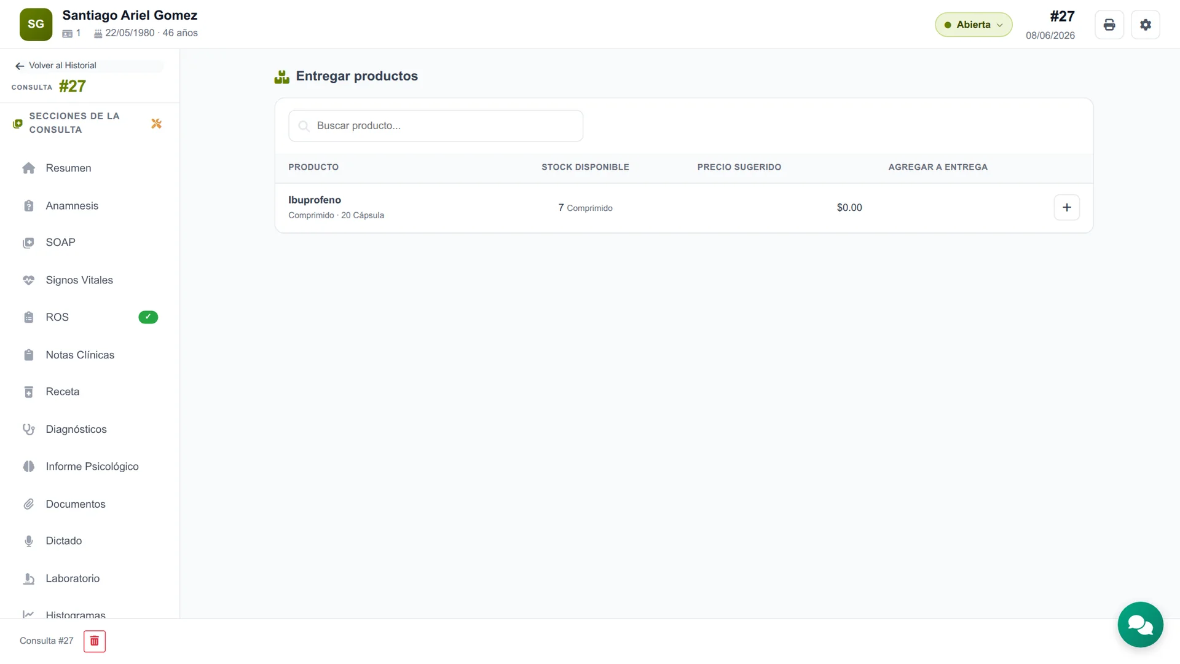1180x664 pixels.
Task: Click the Informe Psicológico brain icon
Action: pyautogui.click(x=28, y=467)
